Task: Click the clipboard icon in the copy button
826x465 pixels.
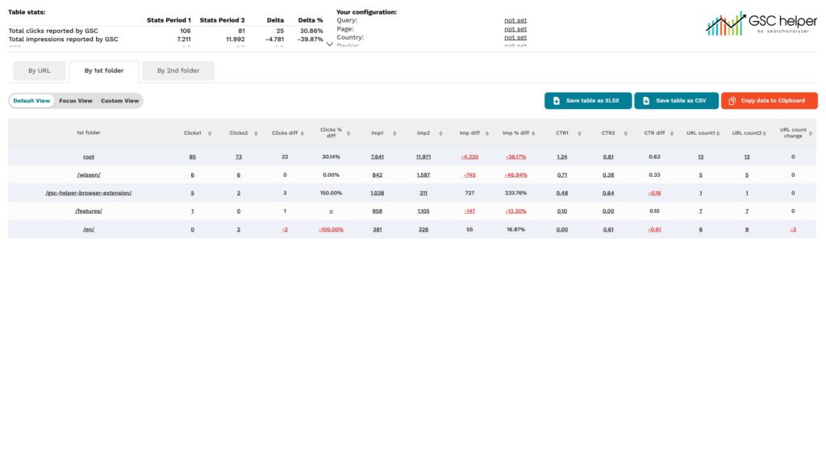Action: tap(732, 101)
